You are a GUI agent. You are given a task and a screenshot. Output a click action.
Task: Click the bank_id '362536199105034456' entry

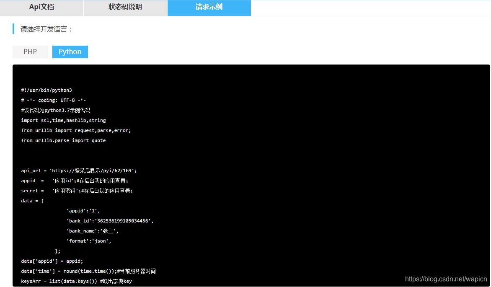point(110,221)
